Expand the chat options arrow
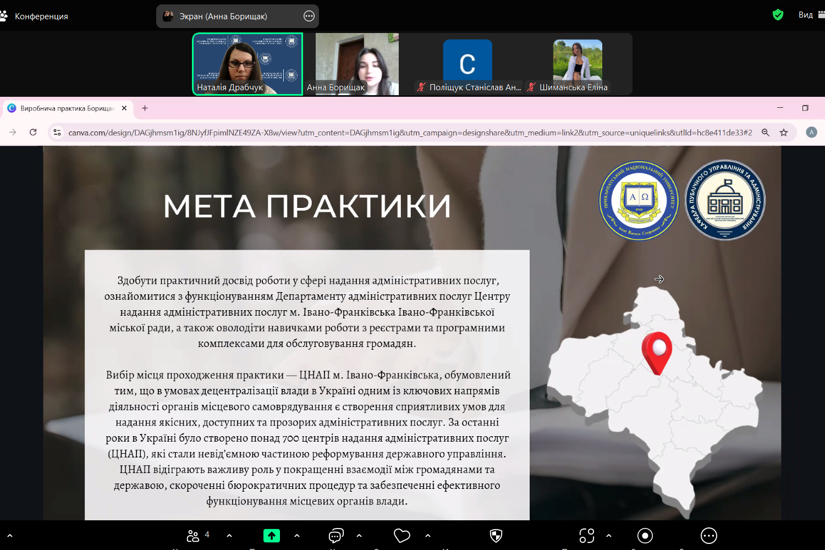This screenshot has width=825, height=550. [x=359, y=536]
